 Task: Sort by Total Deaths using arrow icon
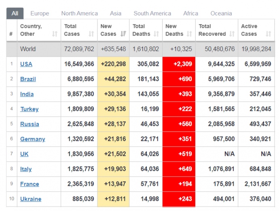click(156, 34)
